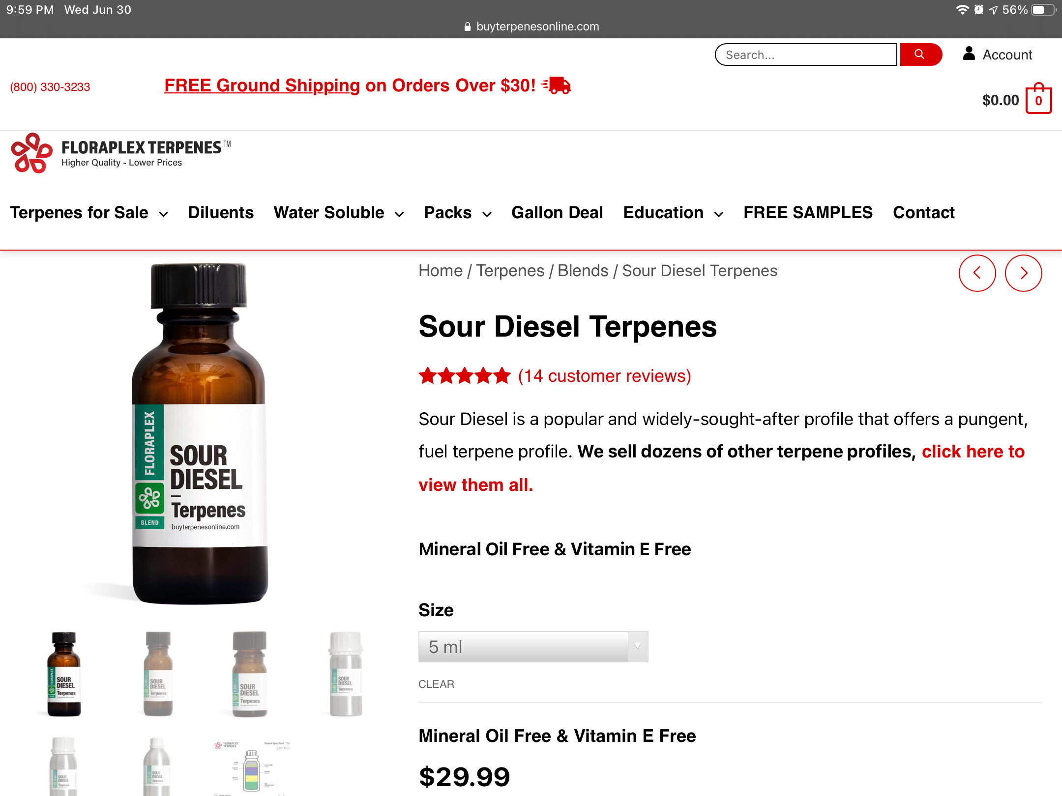Clear the selected size option

click(x=436, y=684)
